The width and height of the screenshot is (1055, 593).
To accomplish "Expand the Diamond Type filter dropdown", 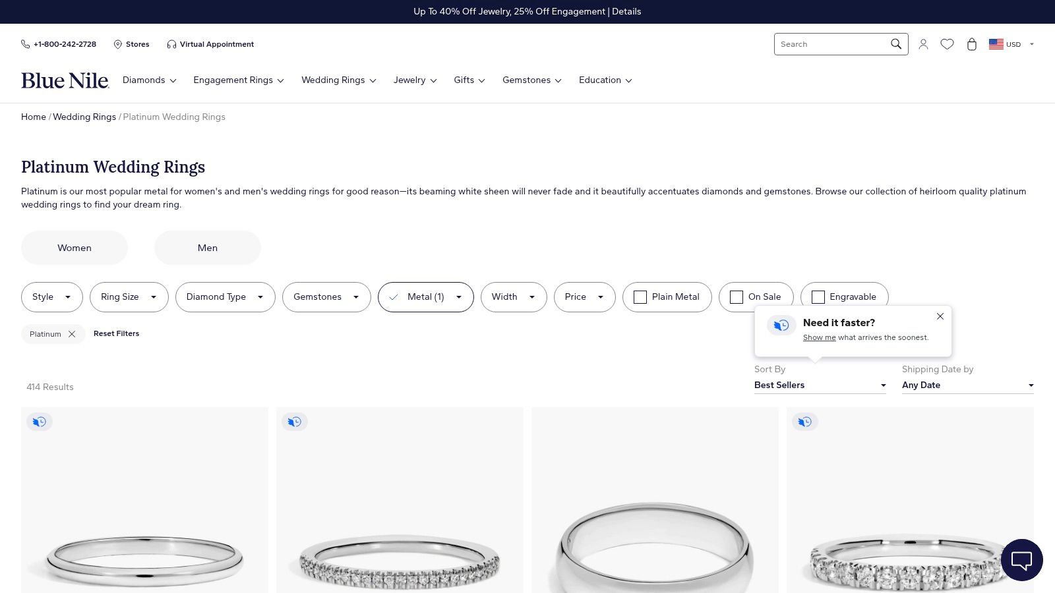I will 226,297.
